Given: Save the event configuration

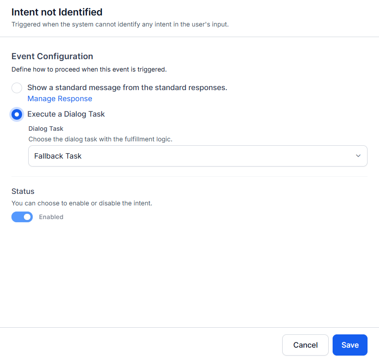Looking at the screenshot, I should click(x=350, y=345).
